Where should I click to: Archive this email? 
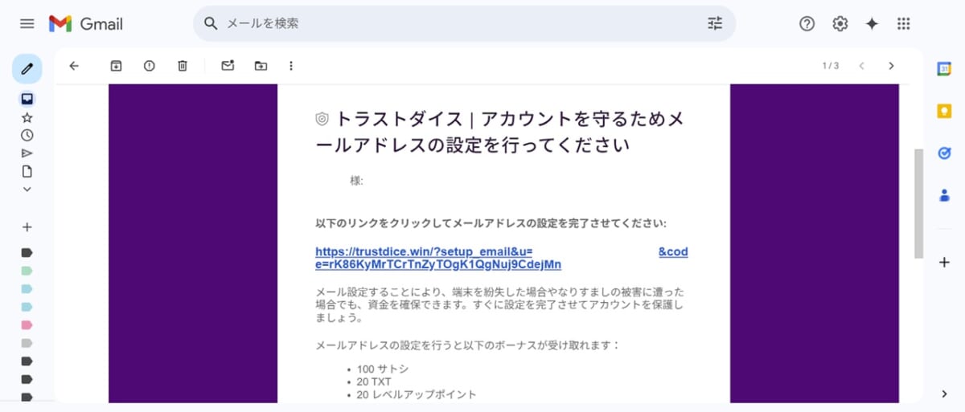116,66
